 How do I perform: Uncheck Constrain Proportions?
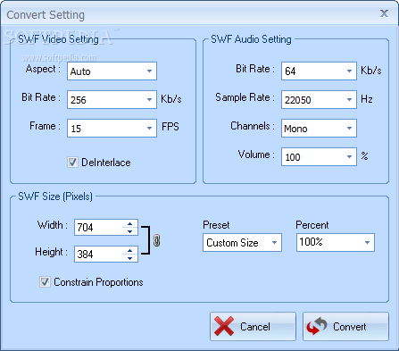45,281
